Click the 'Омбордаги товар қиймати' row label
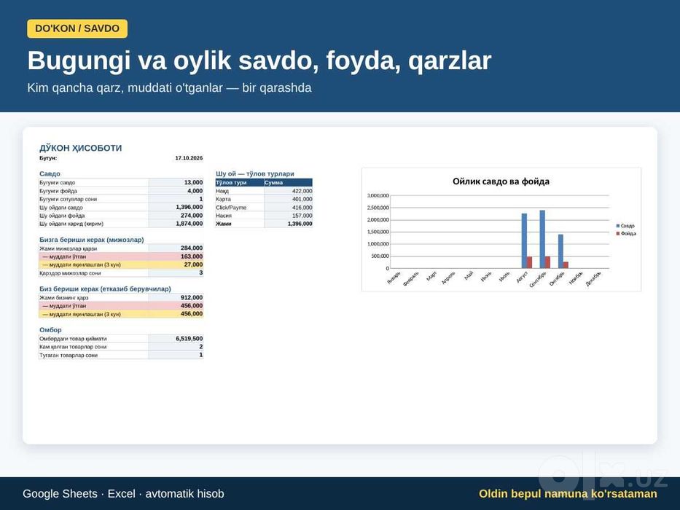 (73, 339)
